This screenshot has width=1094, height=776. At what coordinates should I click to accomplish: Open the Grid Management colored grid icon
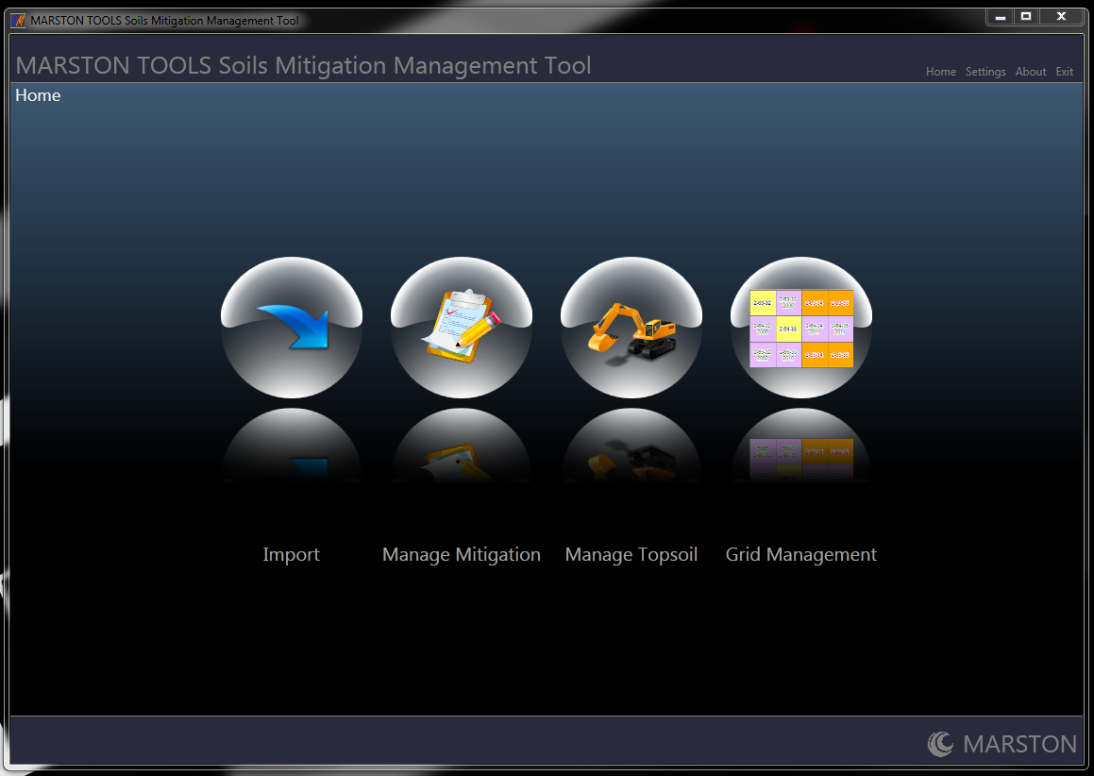[801, 328]
